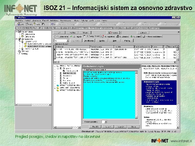Click yellow treatment icon of the 11:11:59 Primarna entry

25,46
